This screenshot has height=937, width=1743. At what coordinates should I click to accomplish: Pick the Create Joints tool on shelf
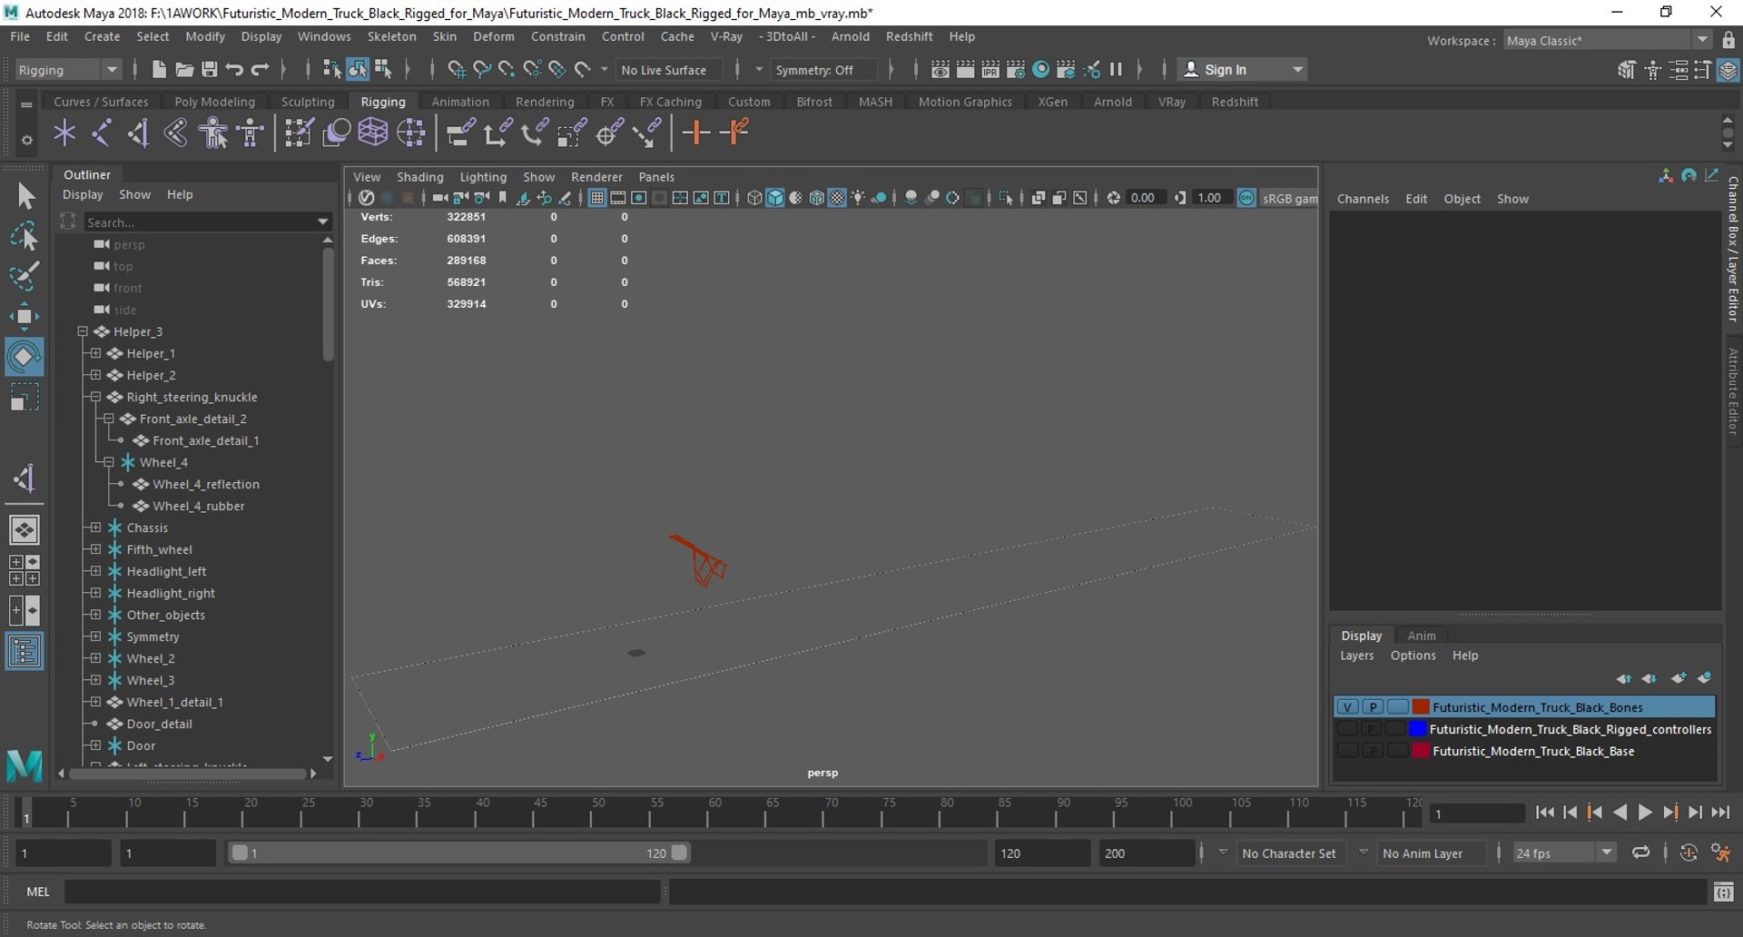(x=102, y=133)
